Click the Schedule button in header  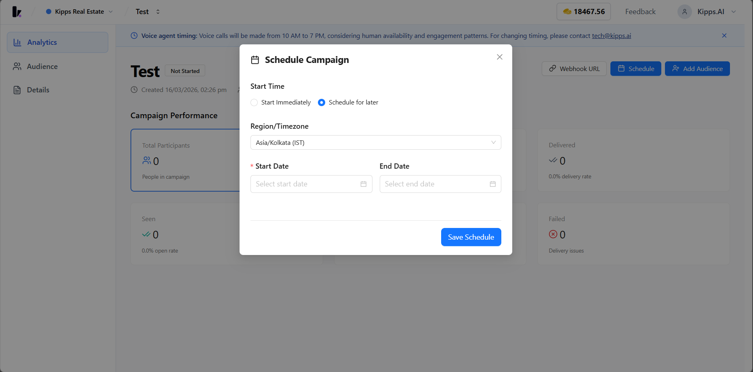(636, 69)
